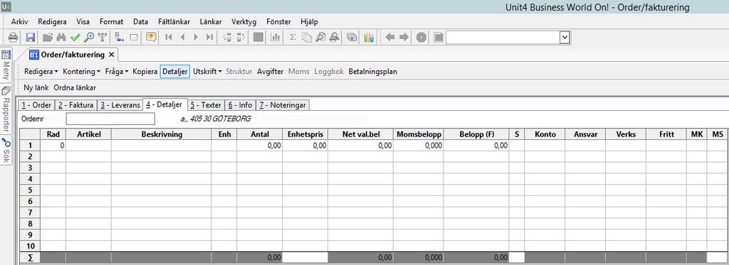This screenshot has height=265, width=729.
Task: Click the gray octagon record icon
Action: click(421, 38)
